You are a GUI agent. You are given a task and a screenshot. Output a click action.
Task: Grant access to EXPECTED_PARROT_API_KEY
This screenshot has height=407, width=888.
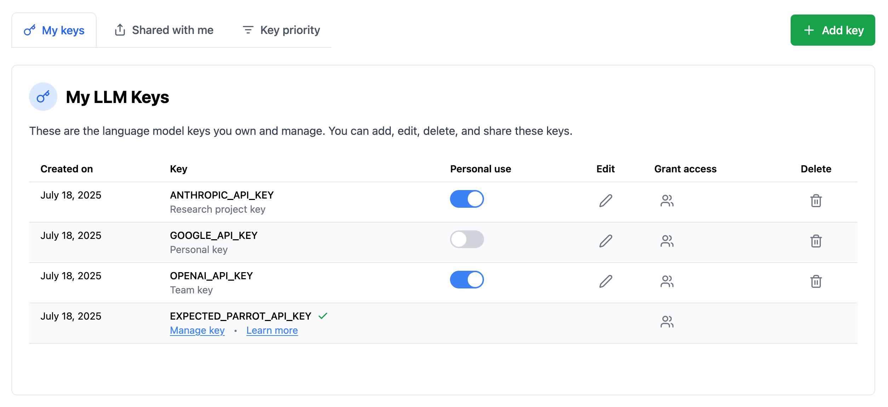667,322
